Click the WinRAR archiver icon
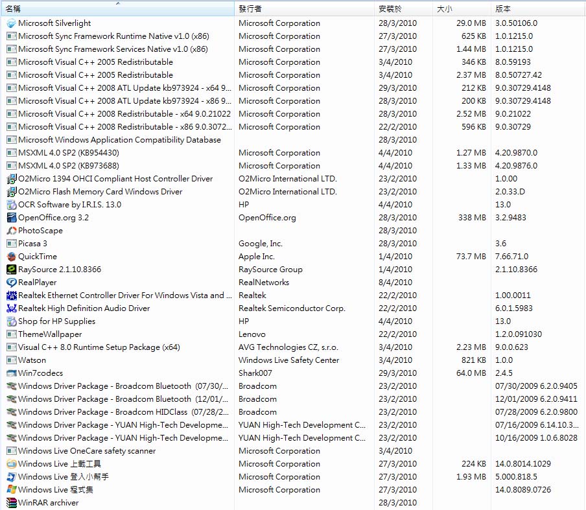This screenshot has width=586, height=510. coord(11,503)
